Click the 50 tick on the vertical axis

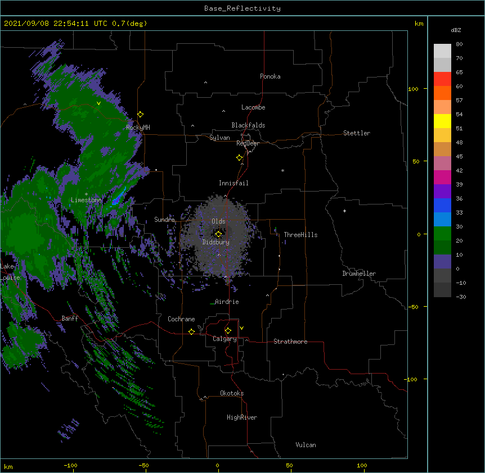pos(416,161)
